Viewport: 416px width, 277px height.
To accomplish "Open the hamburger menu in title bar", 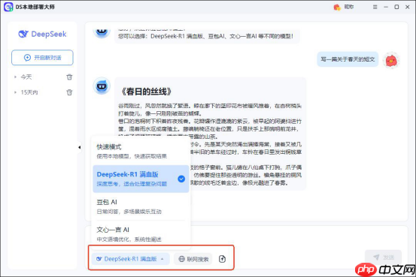I will click(375, 8).
